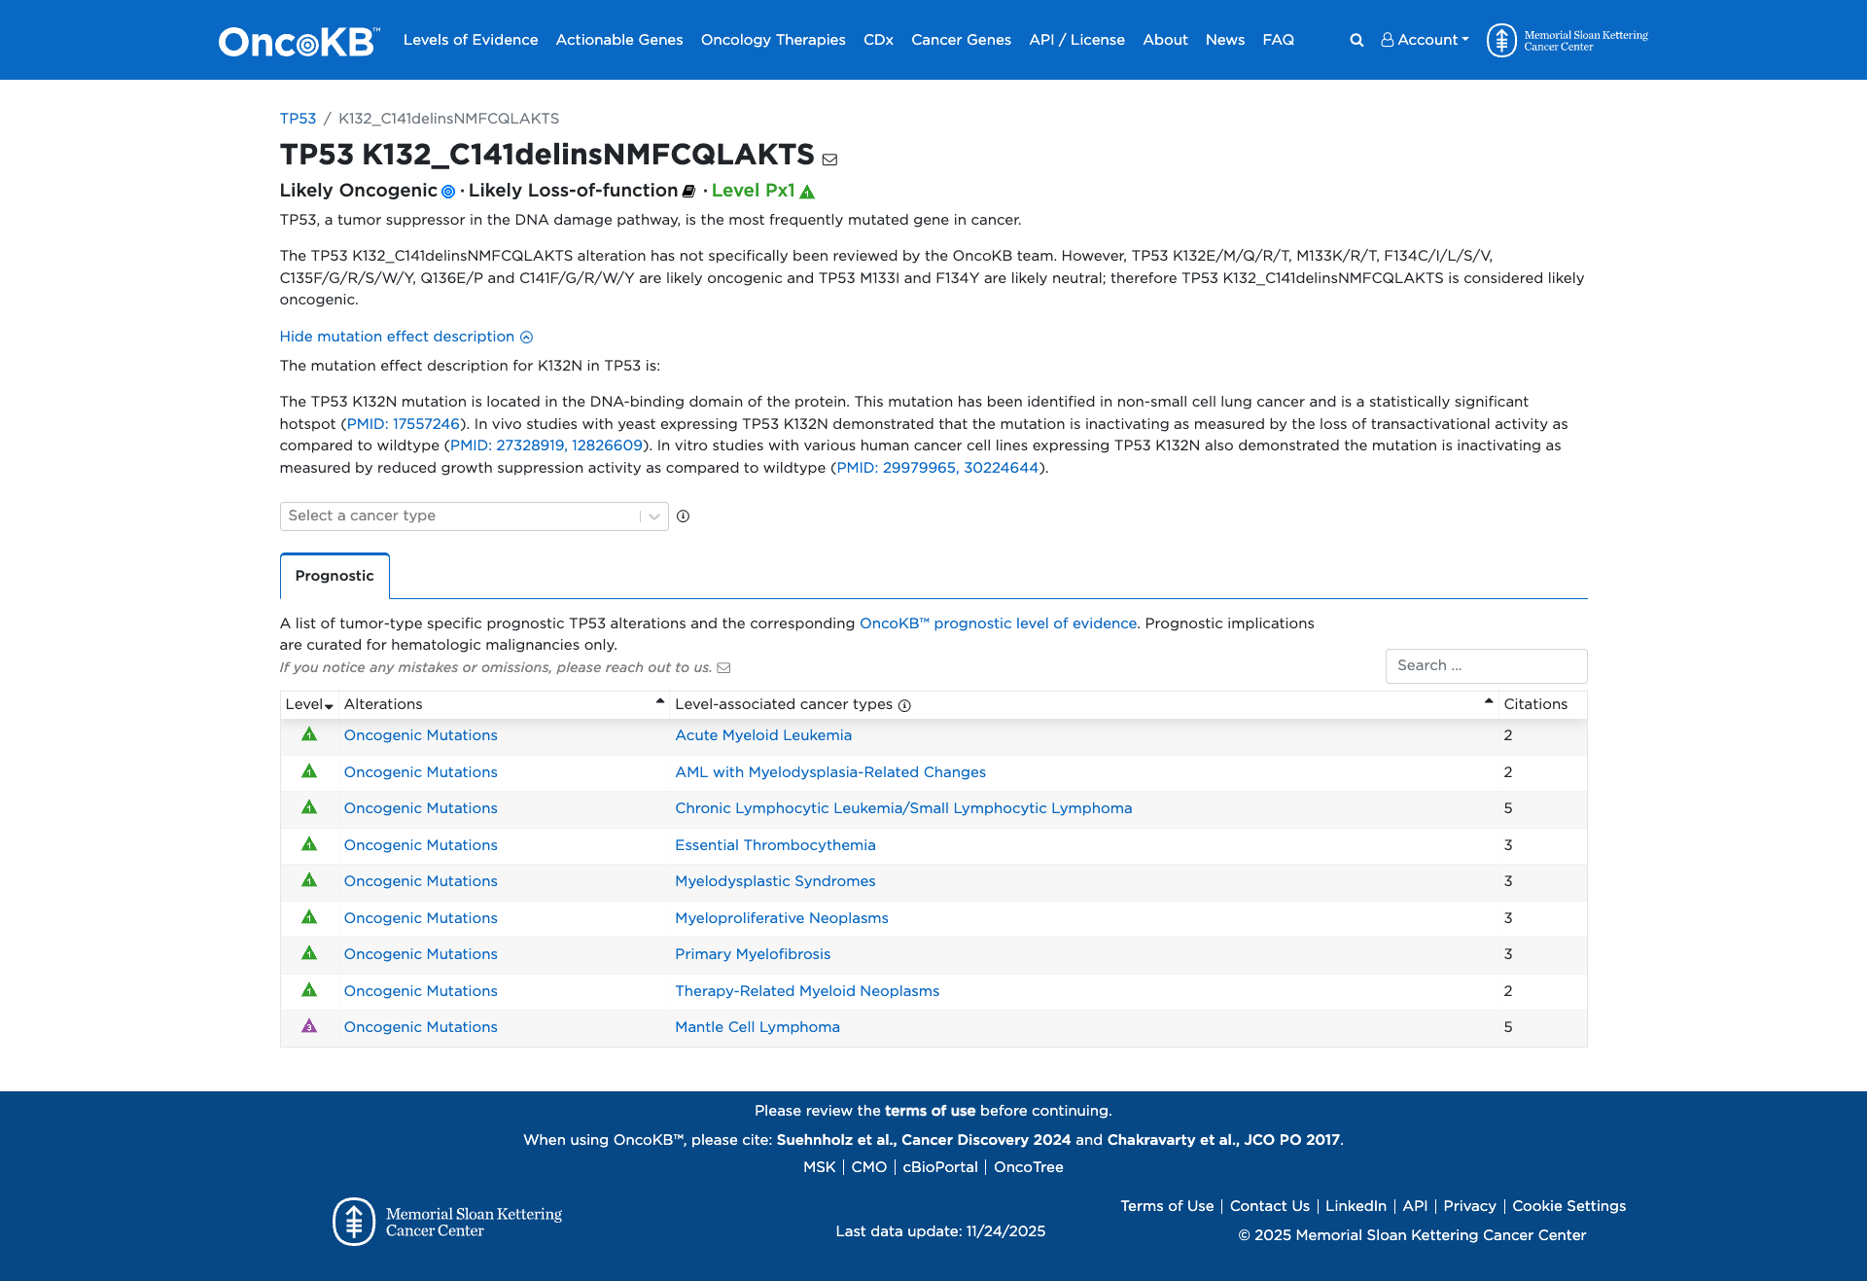
Task: Select the Prognostic tab
Action: tap(335, 576)
